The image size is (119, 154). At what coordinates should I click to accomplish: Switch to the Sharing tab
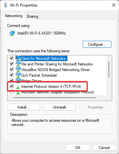point(32,16)
